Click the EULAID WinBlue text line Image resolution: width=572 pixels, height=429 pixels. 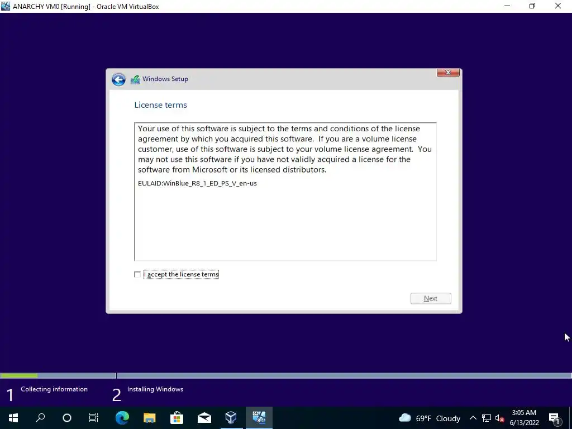tap(197, 183)
